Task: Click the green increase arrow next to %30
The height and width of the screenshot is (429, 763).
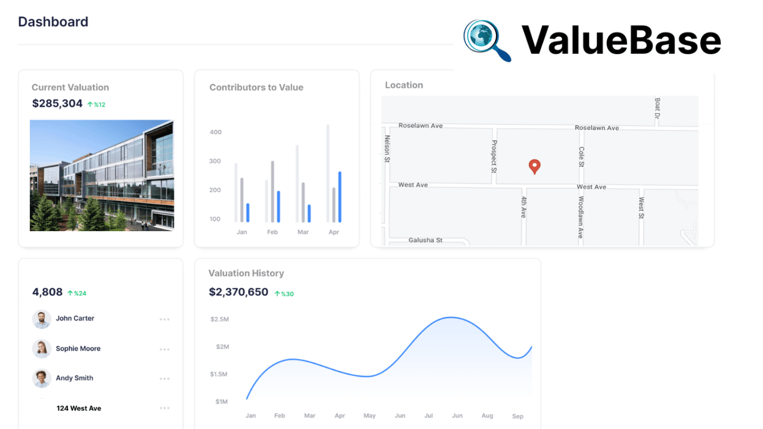Action: pyautogui.click(x=276, y=293)
